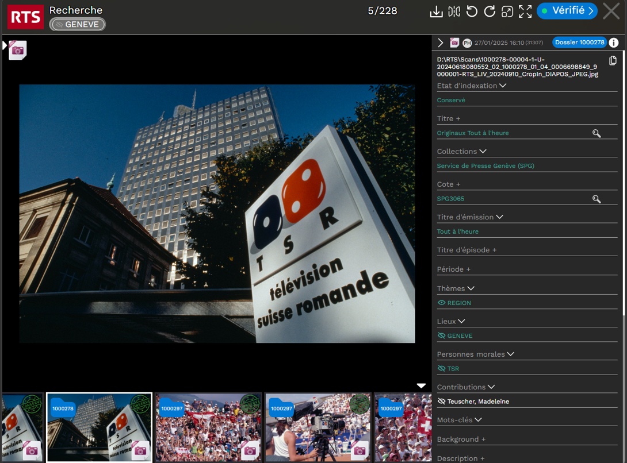The width and height of the screenshot is (627, 463).
Task: Click the SPG3065 cote value
Action: click(450, 199)
